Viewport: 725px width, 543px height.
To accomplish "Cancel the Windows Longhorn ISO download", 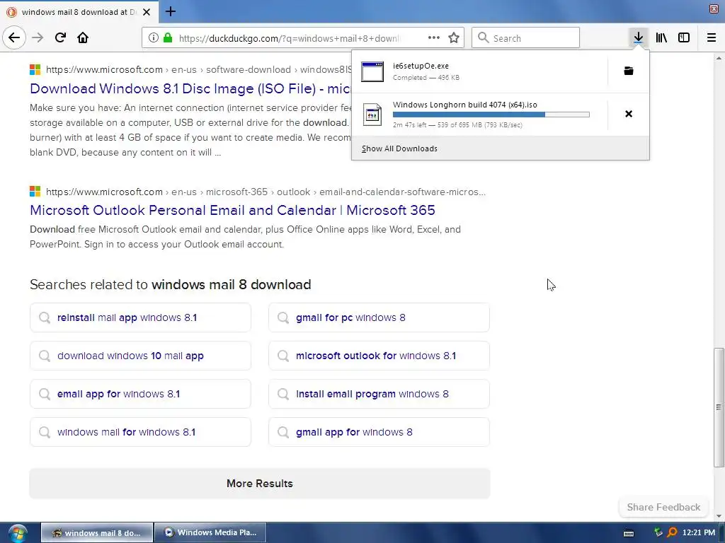I will (x=629, y=114).
